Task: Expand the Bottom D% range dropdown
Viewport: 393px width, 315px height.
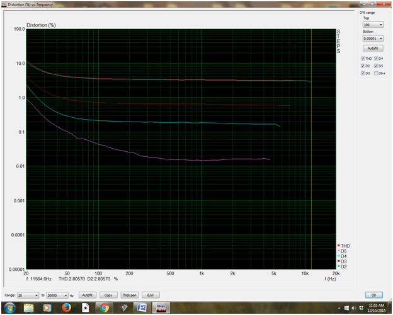Action: click(x=382, y=37)
